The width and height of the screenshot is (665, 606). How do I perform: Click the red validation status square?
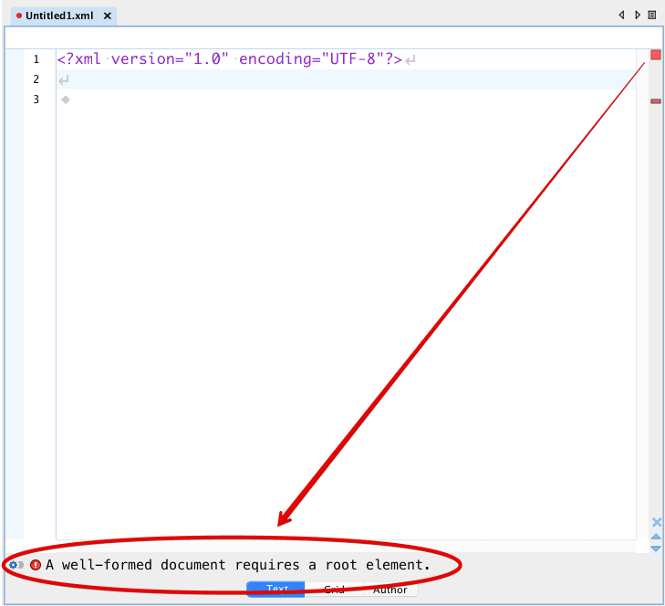click(655, 56)
